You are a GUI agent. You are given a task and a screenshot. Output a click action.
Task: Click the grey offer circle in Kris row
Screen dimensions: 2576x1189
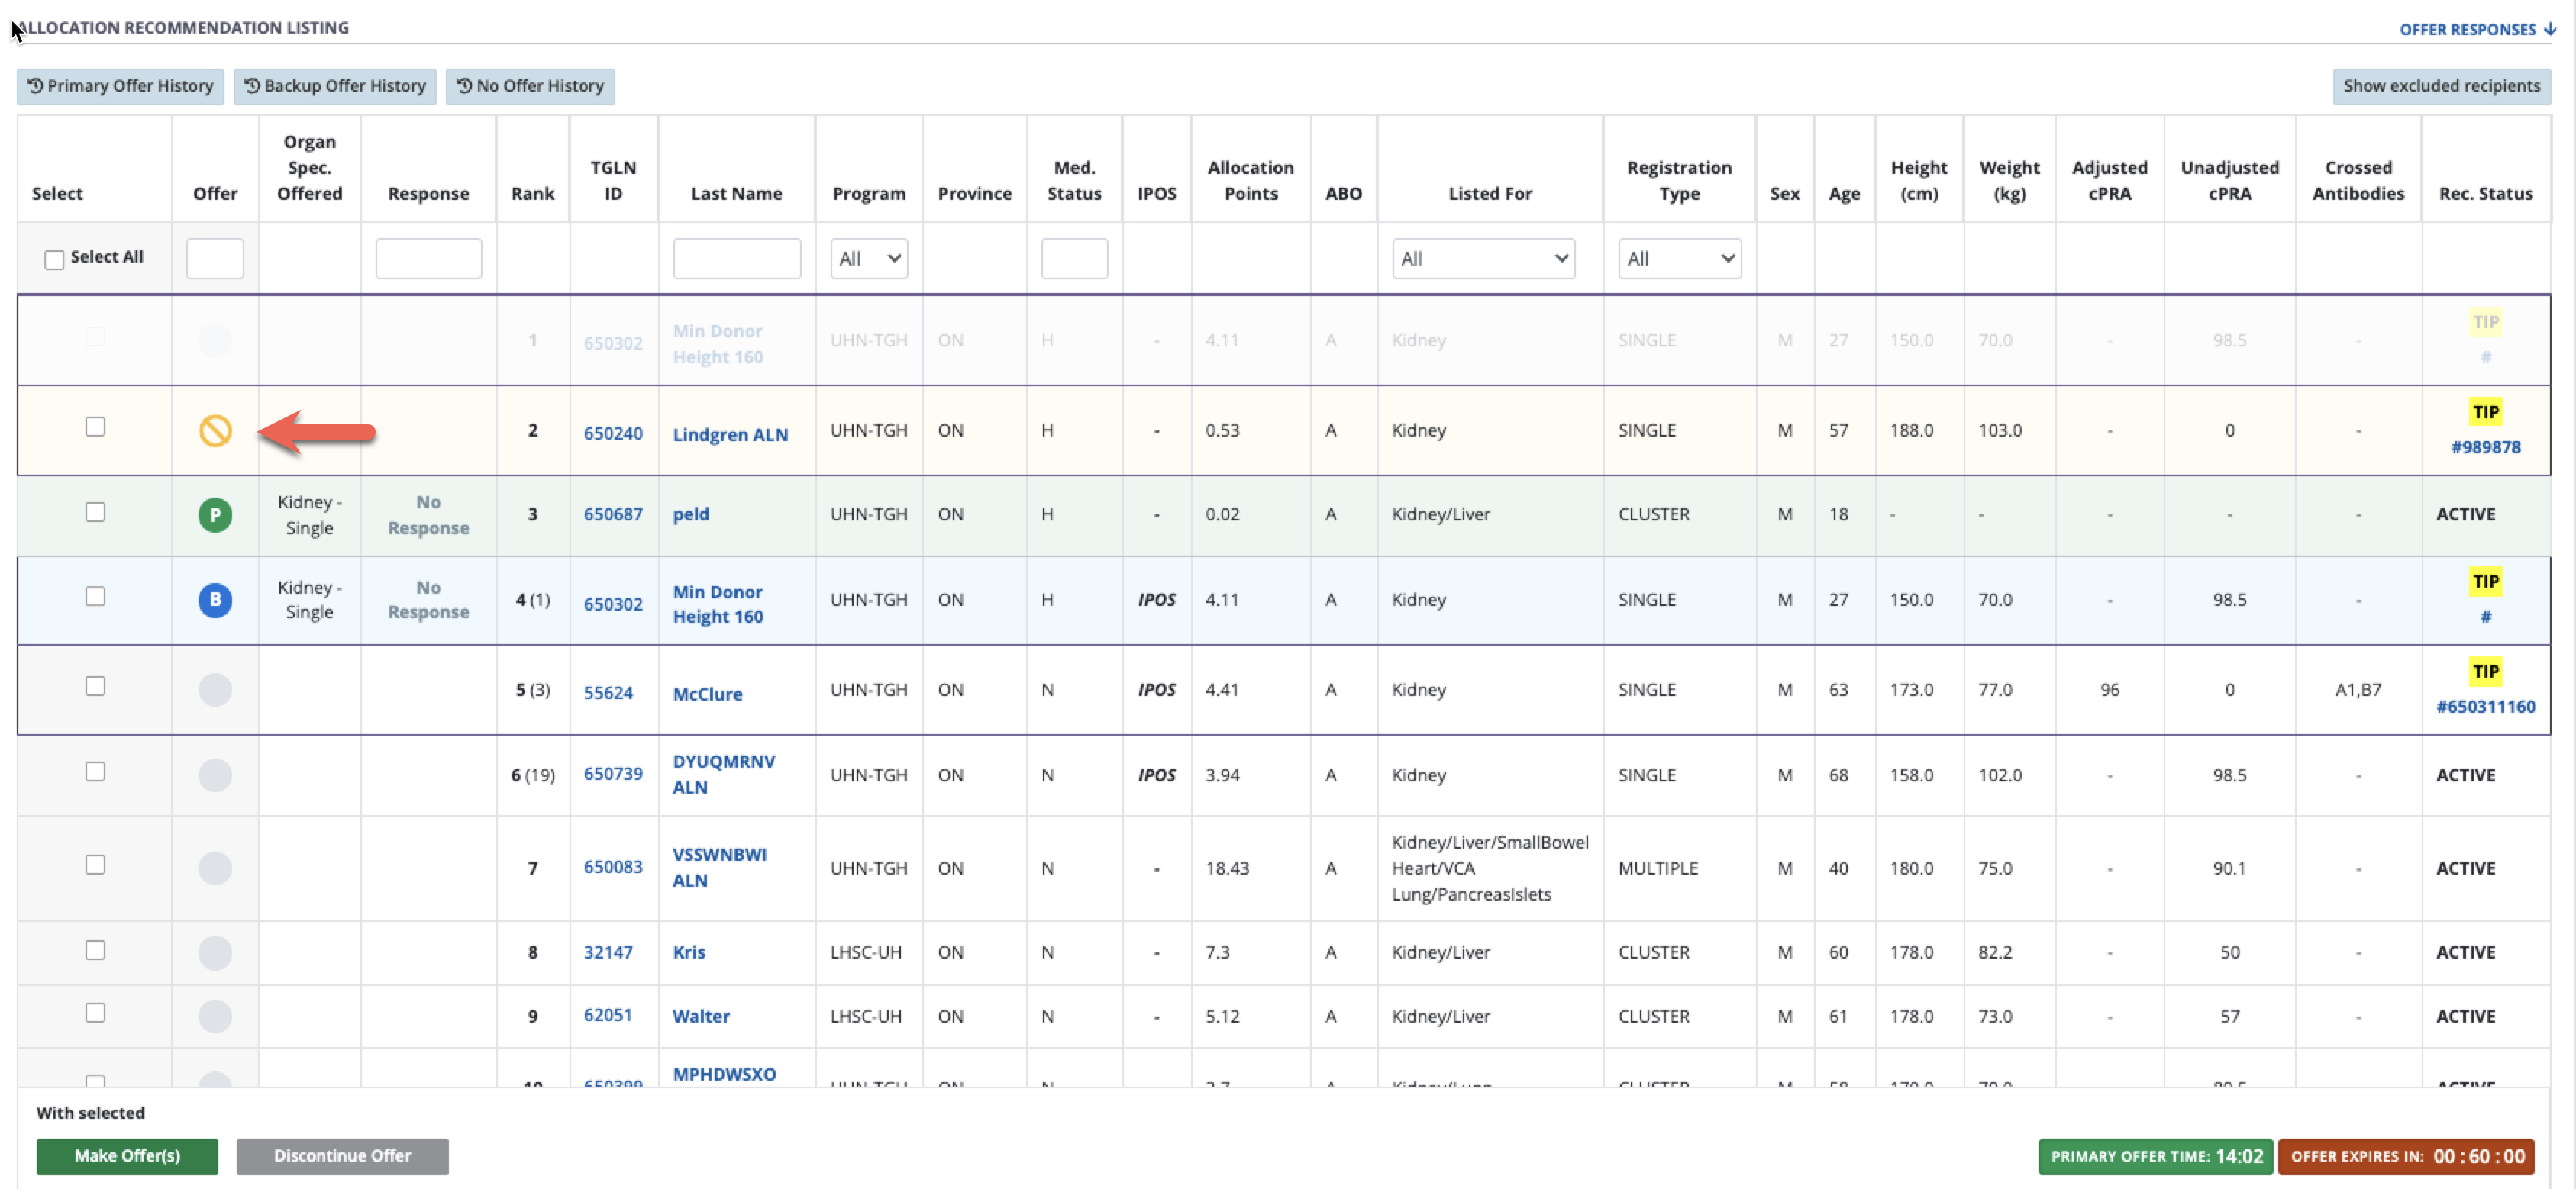(x=215, y=952)
